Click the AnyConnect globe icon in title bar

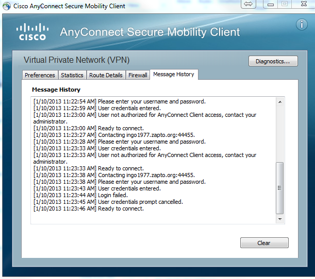(x=7, y=6)
